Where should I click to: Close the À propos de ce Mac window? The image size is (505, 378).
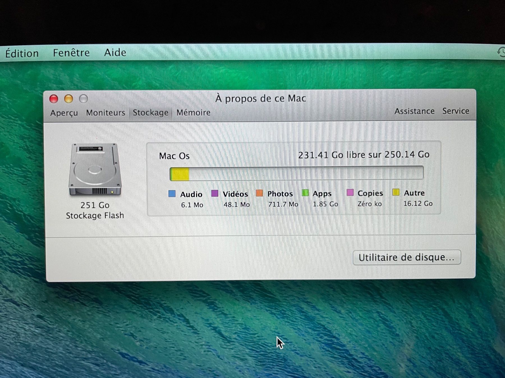click(x=54, y=99)
